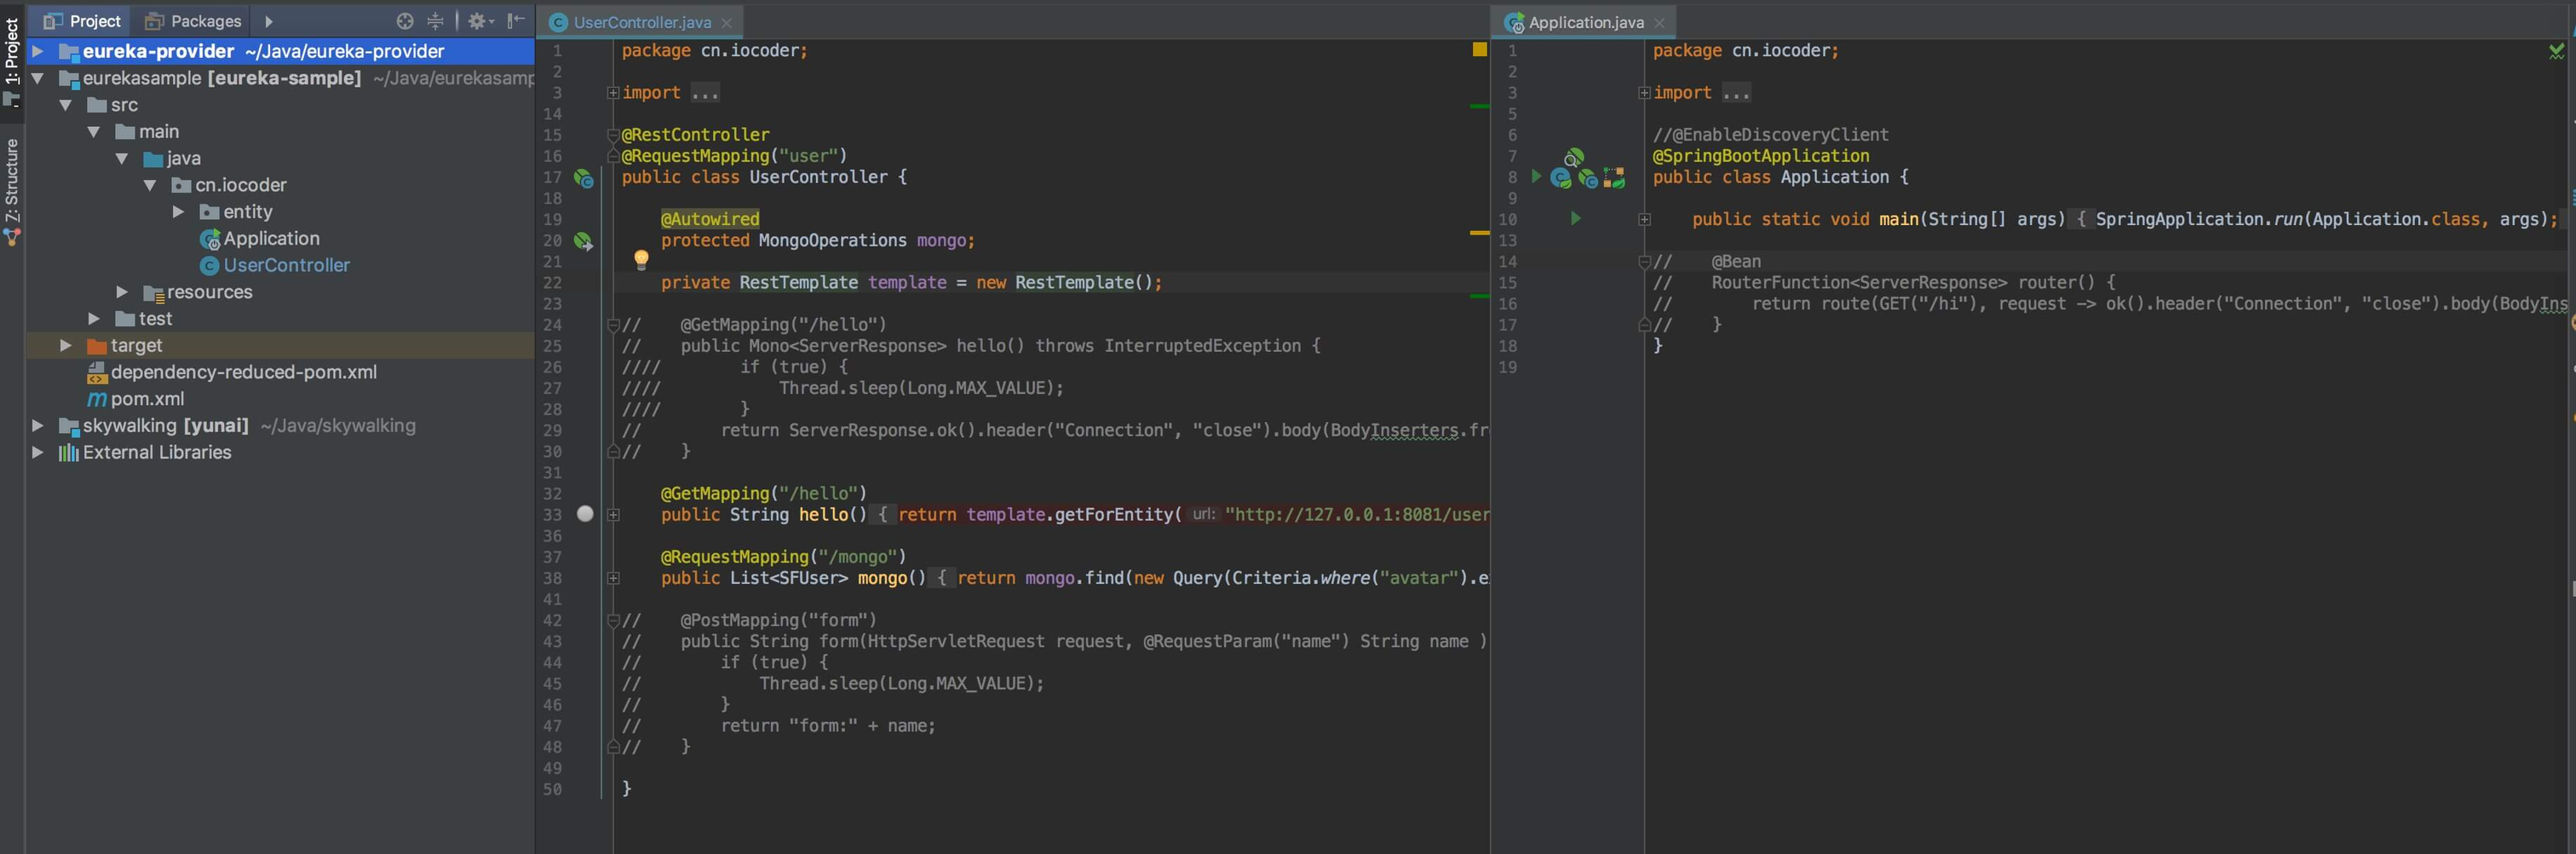2576x854 pixels.
Task: Toggle the breakpoint on line 33
Action: click(x=585, y=514)
